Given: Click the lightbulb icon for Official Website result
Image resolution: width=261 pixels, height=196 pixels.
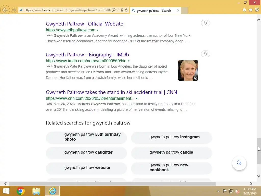Looking at the screenshot, I should (x=206, y=23).
